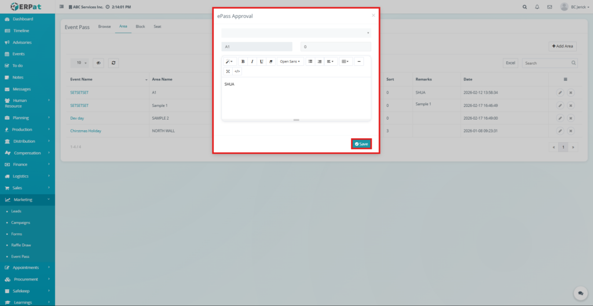Export the table with Excel button
This screenshot has height=306, width=593.
pyautogui.click(x=510, y=63)
